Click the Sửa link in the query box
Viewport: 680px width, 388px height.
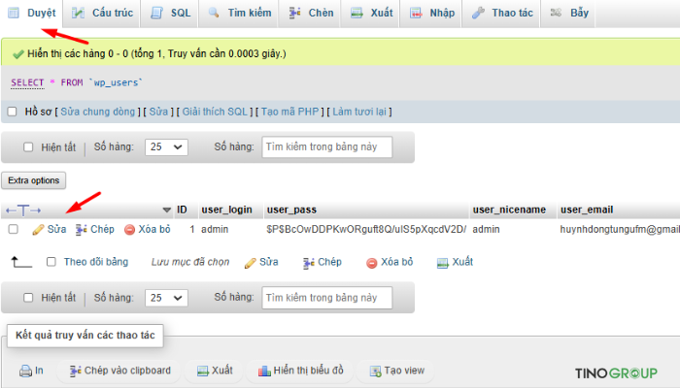[x=158, y=112]
